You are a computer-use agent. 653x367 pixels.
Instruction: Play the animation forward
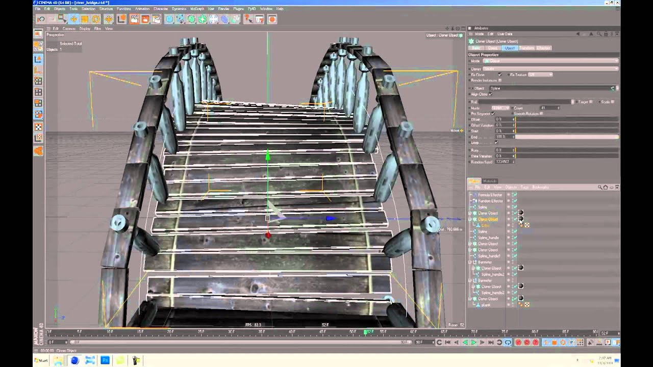coord(473,343)
